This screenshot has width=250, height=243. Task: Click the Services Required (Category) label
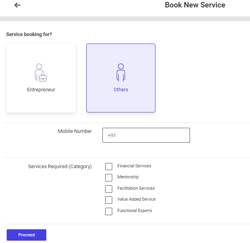(x=60, y=167)
